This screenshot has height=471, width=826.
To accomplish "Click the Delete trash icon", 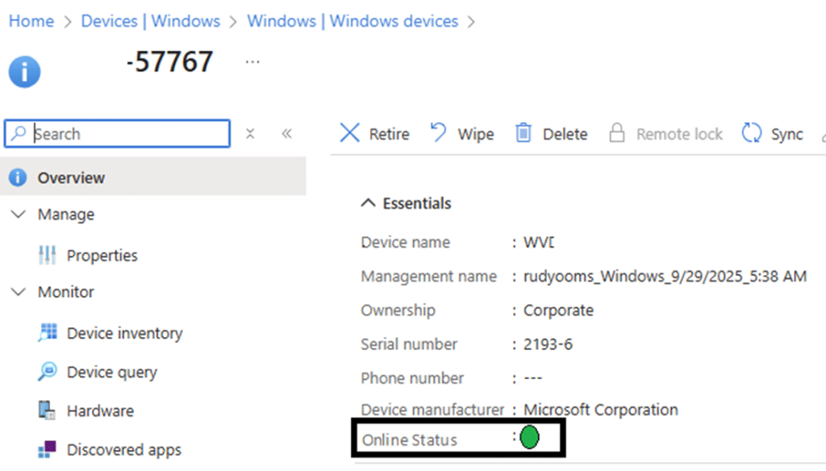I will point(524,133).
